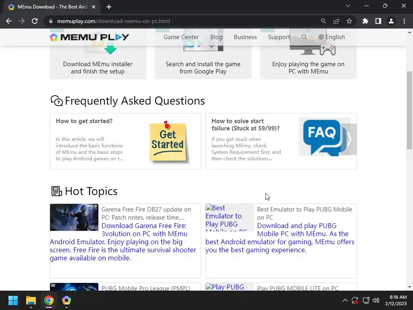
Task: Click broken 'Best Emulator to Play PUBG' image
Action: click(229, 218)
